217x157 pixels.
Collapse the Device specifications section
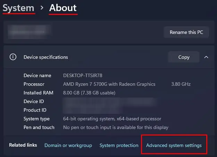click(x=206, y=57)
